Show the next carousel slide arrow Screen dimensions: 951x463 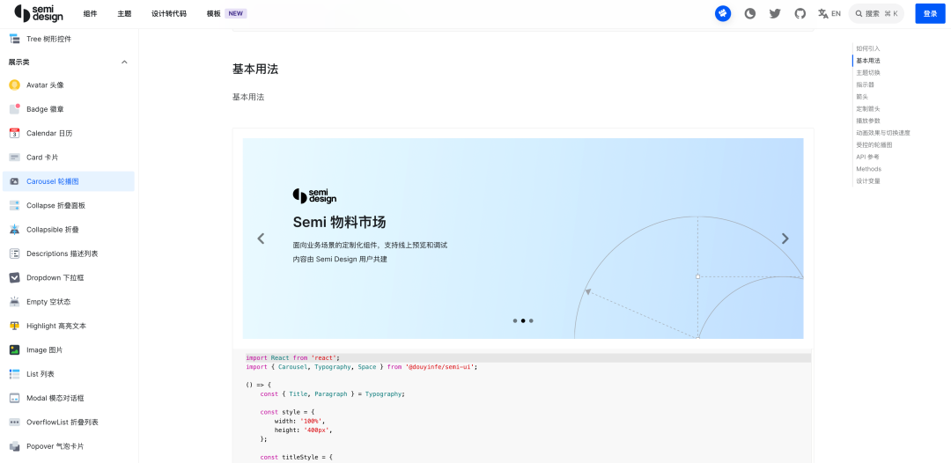click(785, 239)
